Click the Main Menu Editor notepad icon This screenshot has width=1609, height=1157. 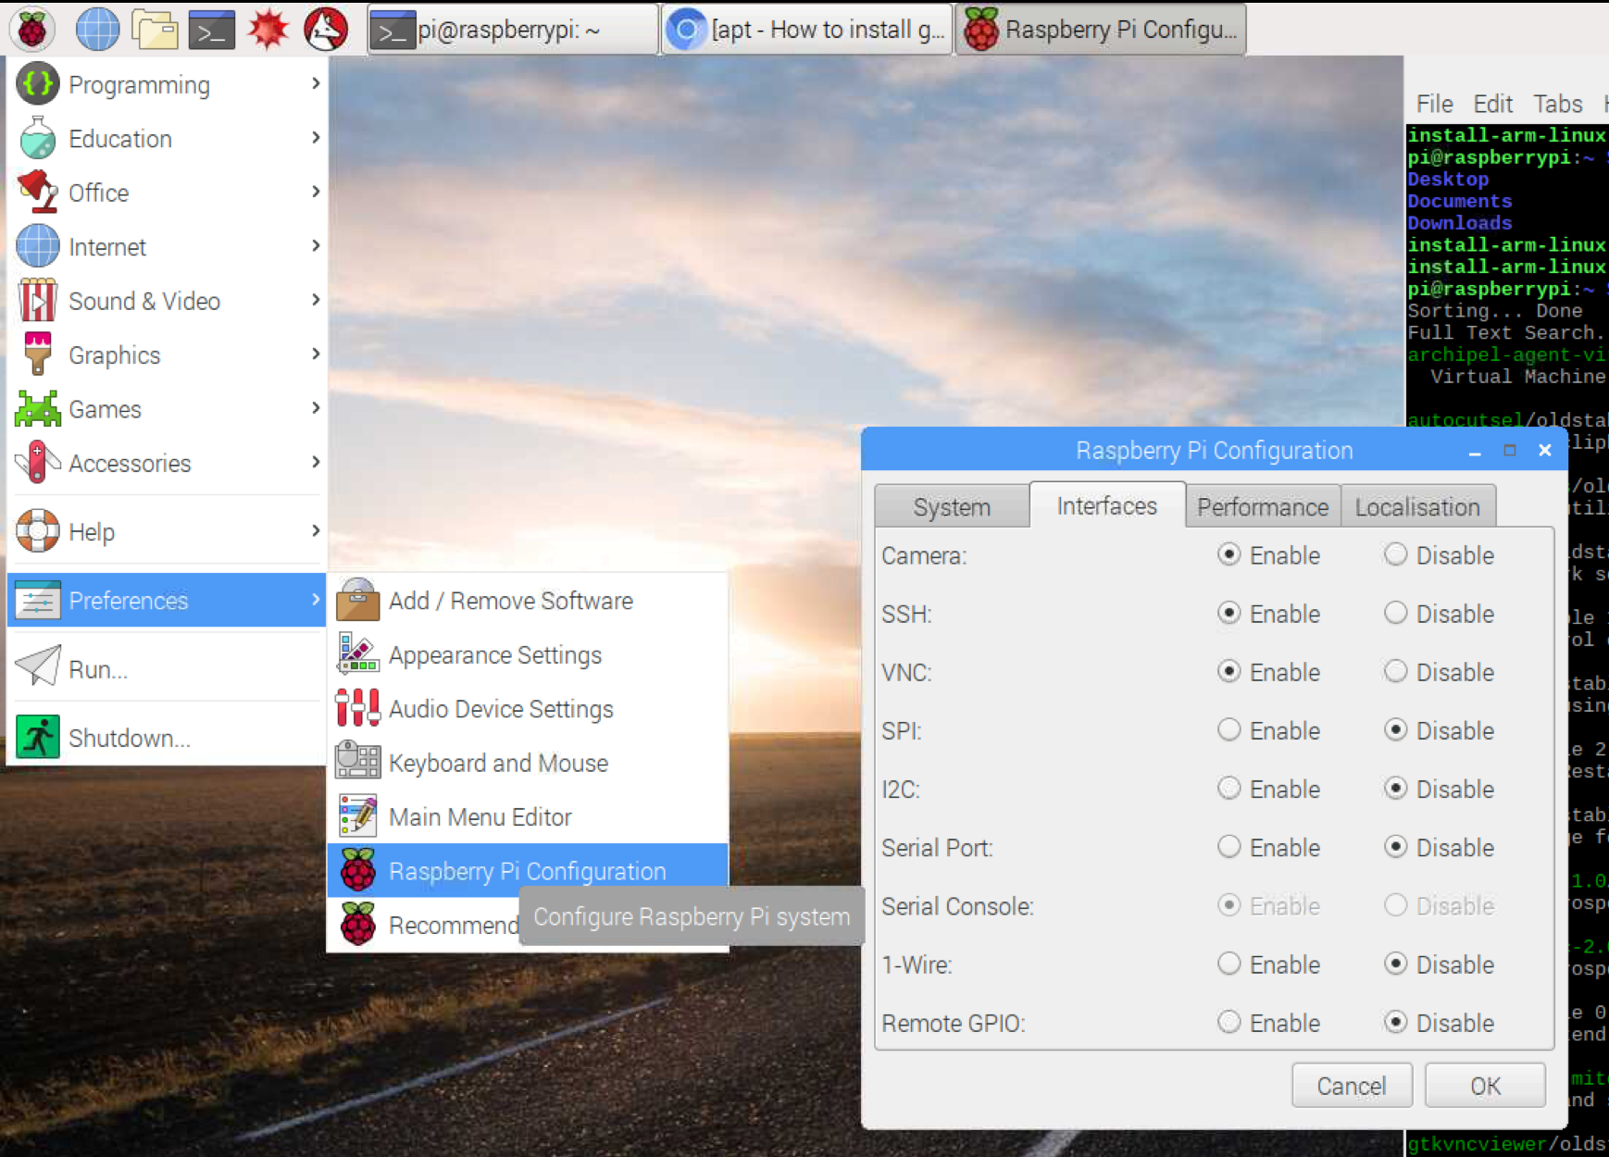click(x=358, y=816)
